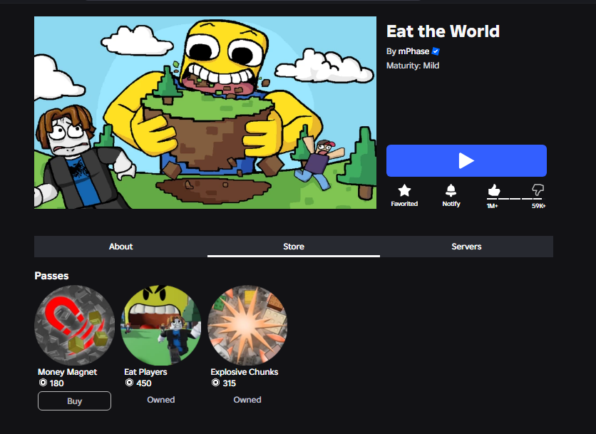Click the Robux icon beside 315

pos(216,383)
